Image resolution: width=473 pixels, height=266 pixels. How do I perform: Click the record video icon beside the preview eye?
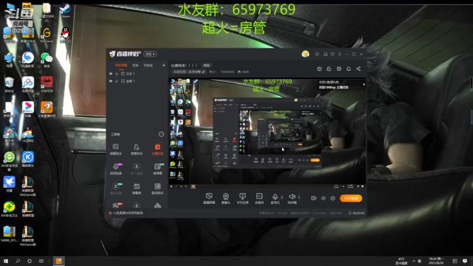tap(313, 198)
